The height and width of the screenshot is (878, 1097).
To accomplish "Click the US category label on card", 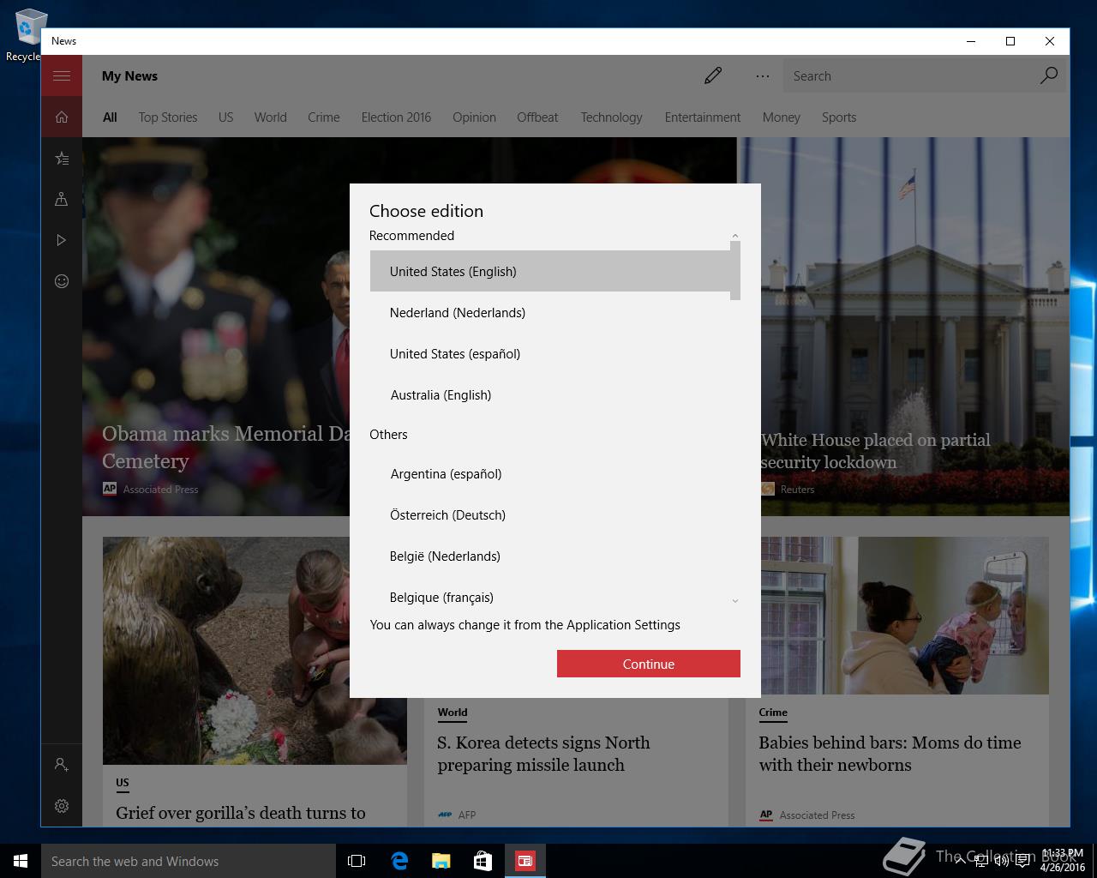I will pos(123,783).
